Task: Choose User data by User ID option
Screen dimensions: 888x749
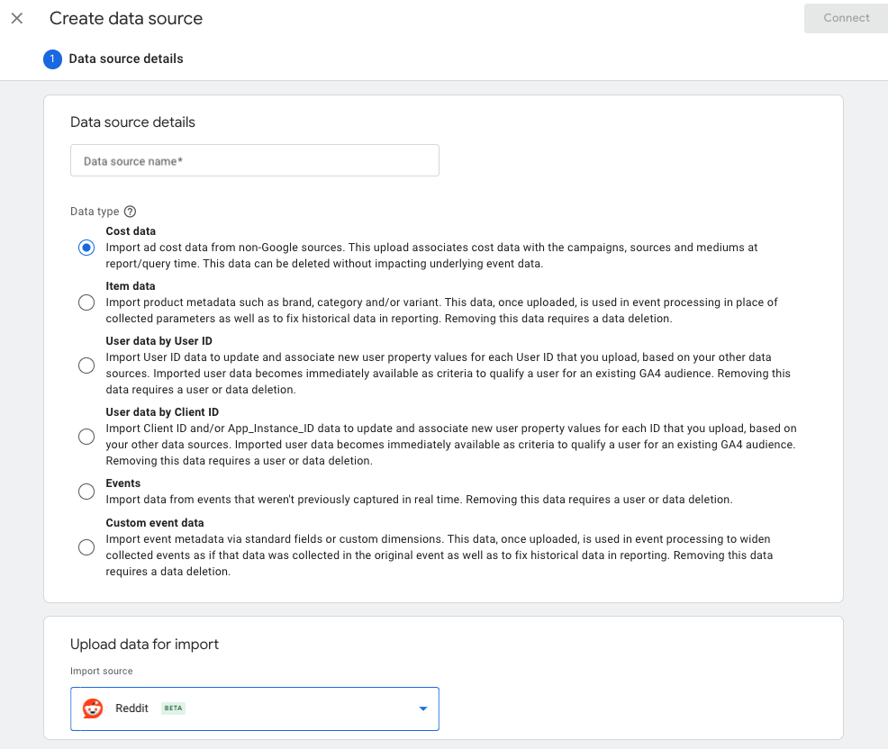Action: coord(86,365)
